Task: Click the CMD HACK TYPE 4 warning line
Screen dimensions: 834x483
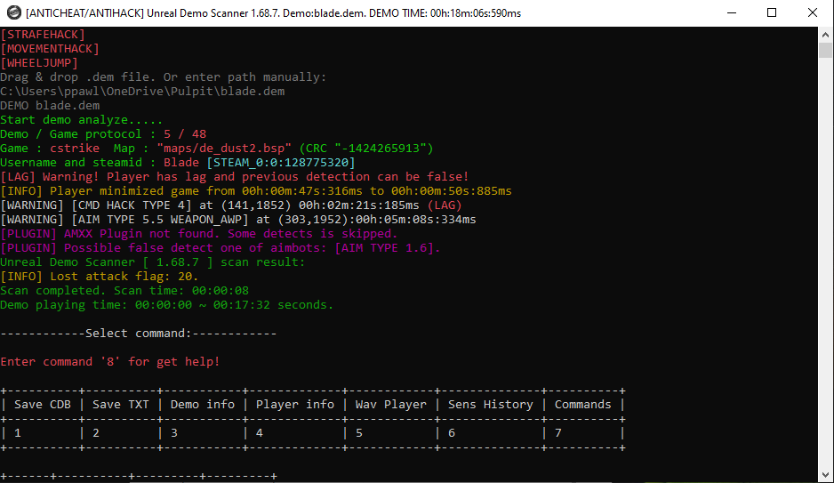Action: [231, 205]
